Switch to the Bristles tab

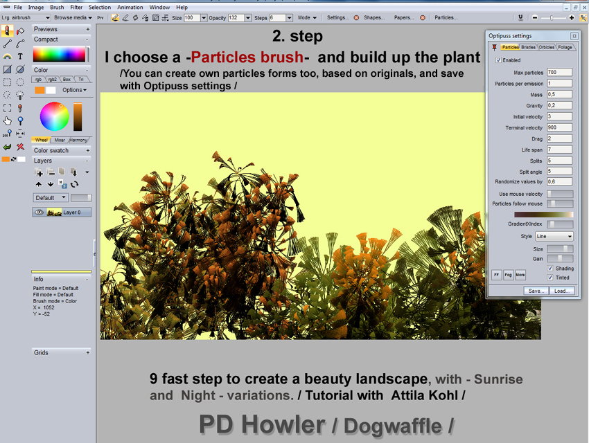(x=529, y=47)
